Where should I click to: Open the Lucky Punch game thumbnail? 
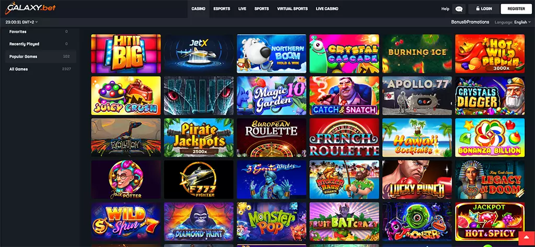tap(417, 180)
